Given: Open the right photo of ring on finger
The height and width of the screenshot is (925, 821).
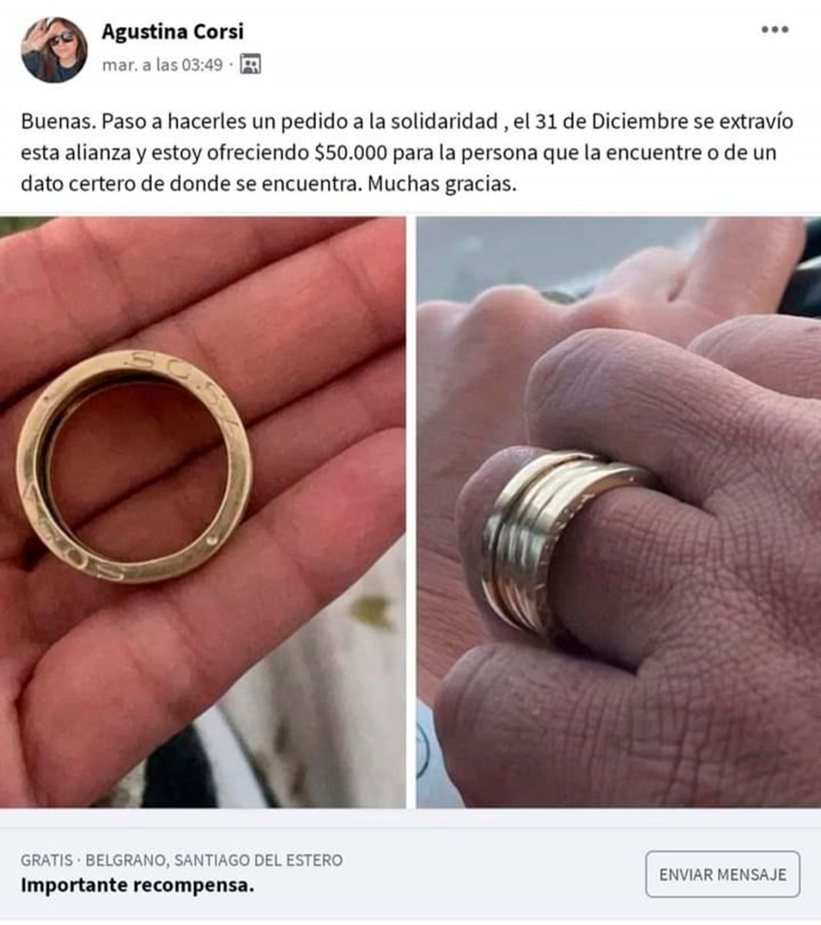Looking at the screenshot, I should (619, 512).
